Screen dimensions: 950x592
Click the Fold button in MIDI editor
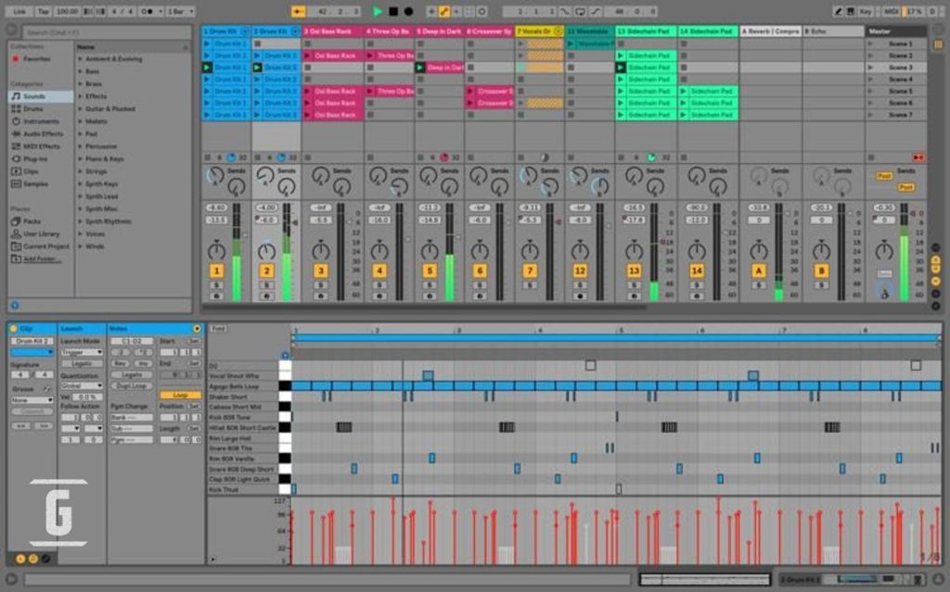click(x=219, y=329)
